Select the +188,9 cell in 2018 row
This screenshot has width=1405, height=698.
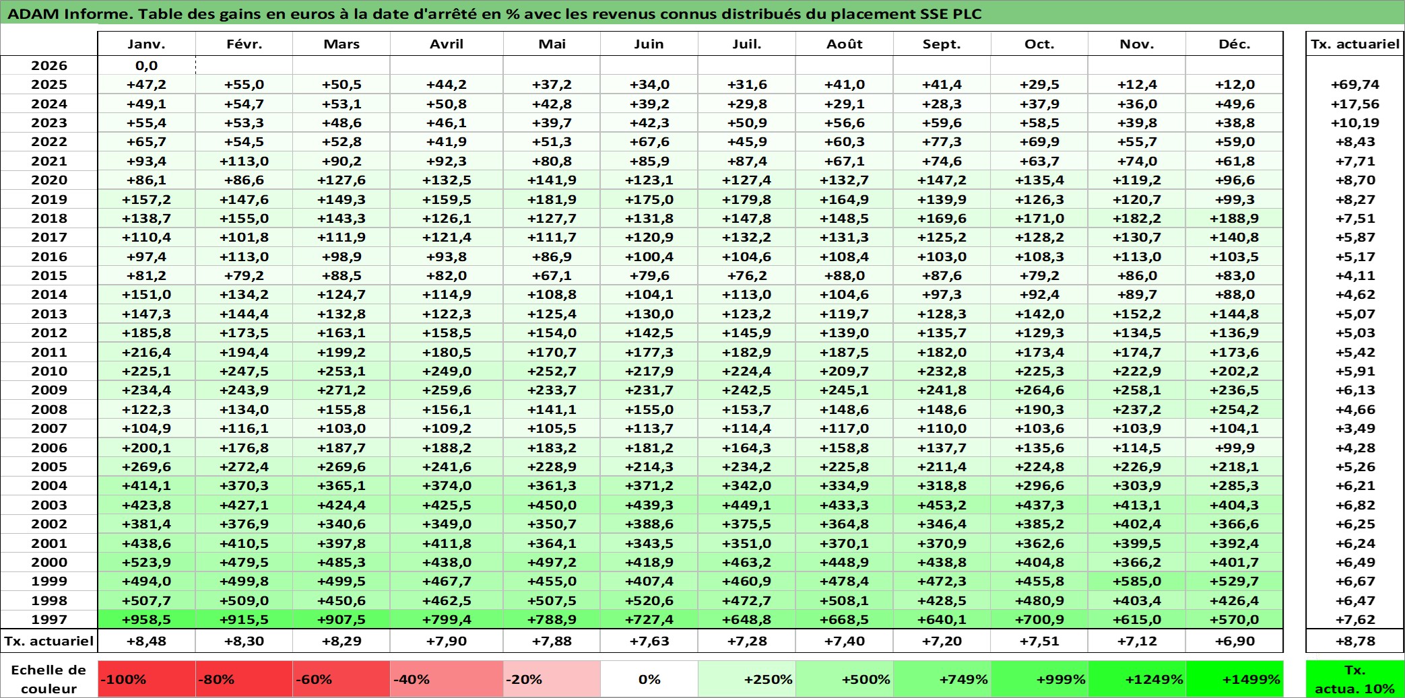1235,218
